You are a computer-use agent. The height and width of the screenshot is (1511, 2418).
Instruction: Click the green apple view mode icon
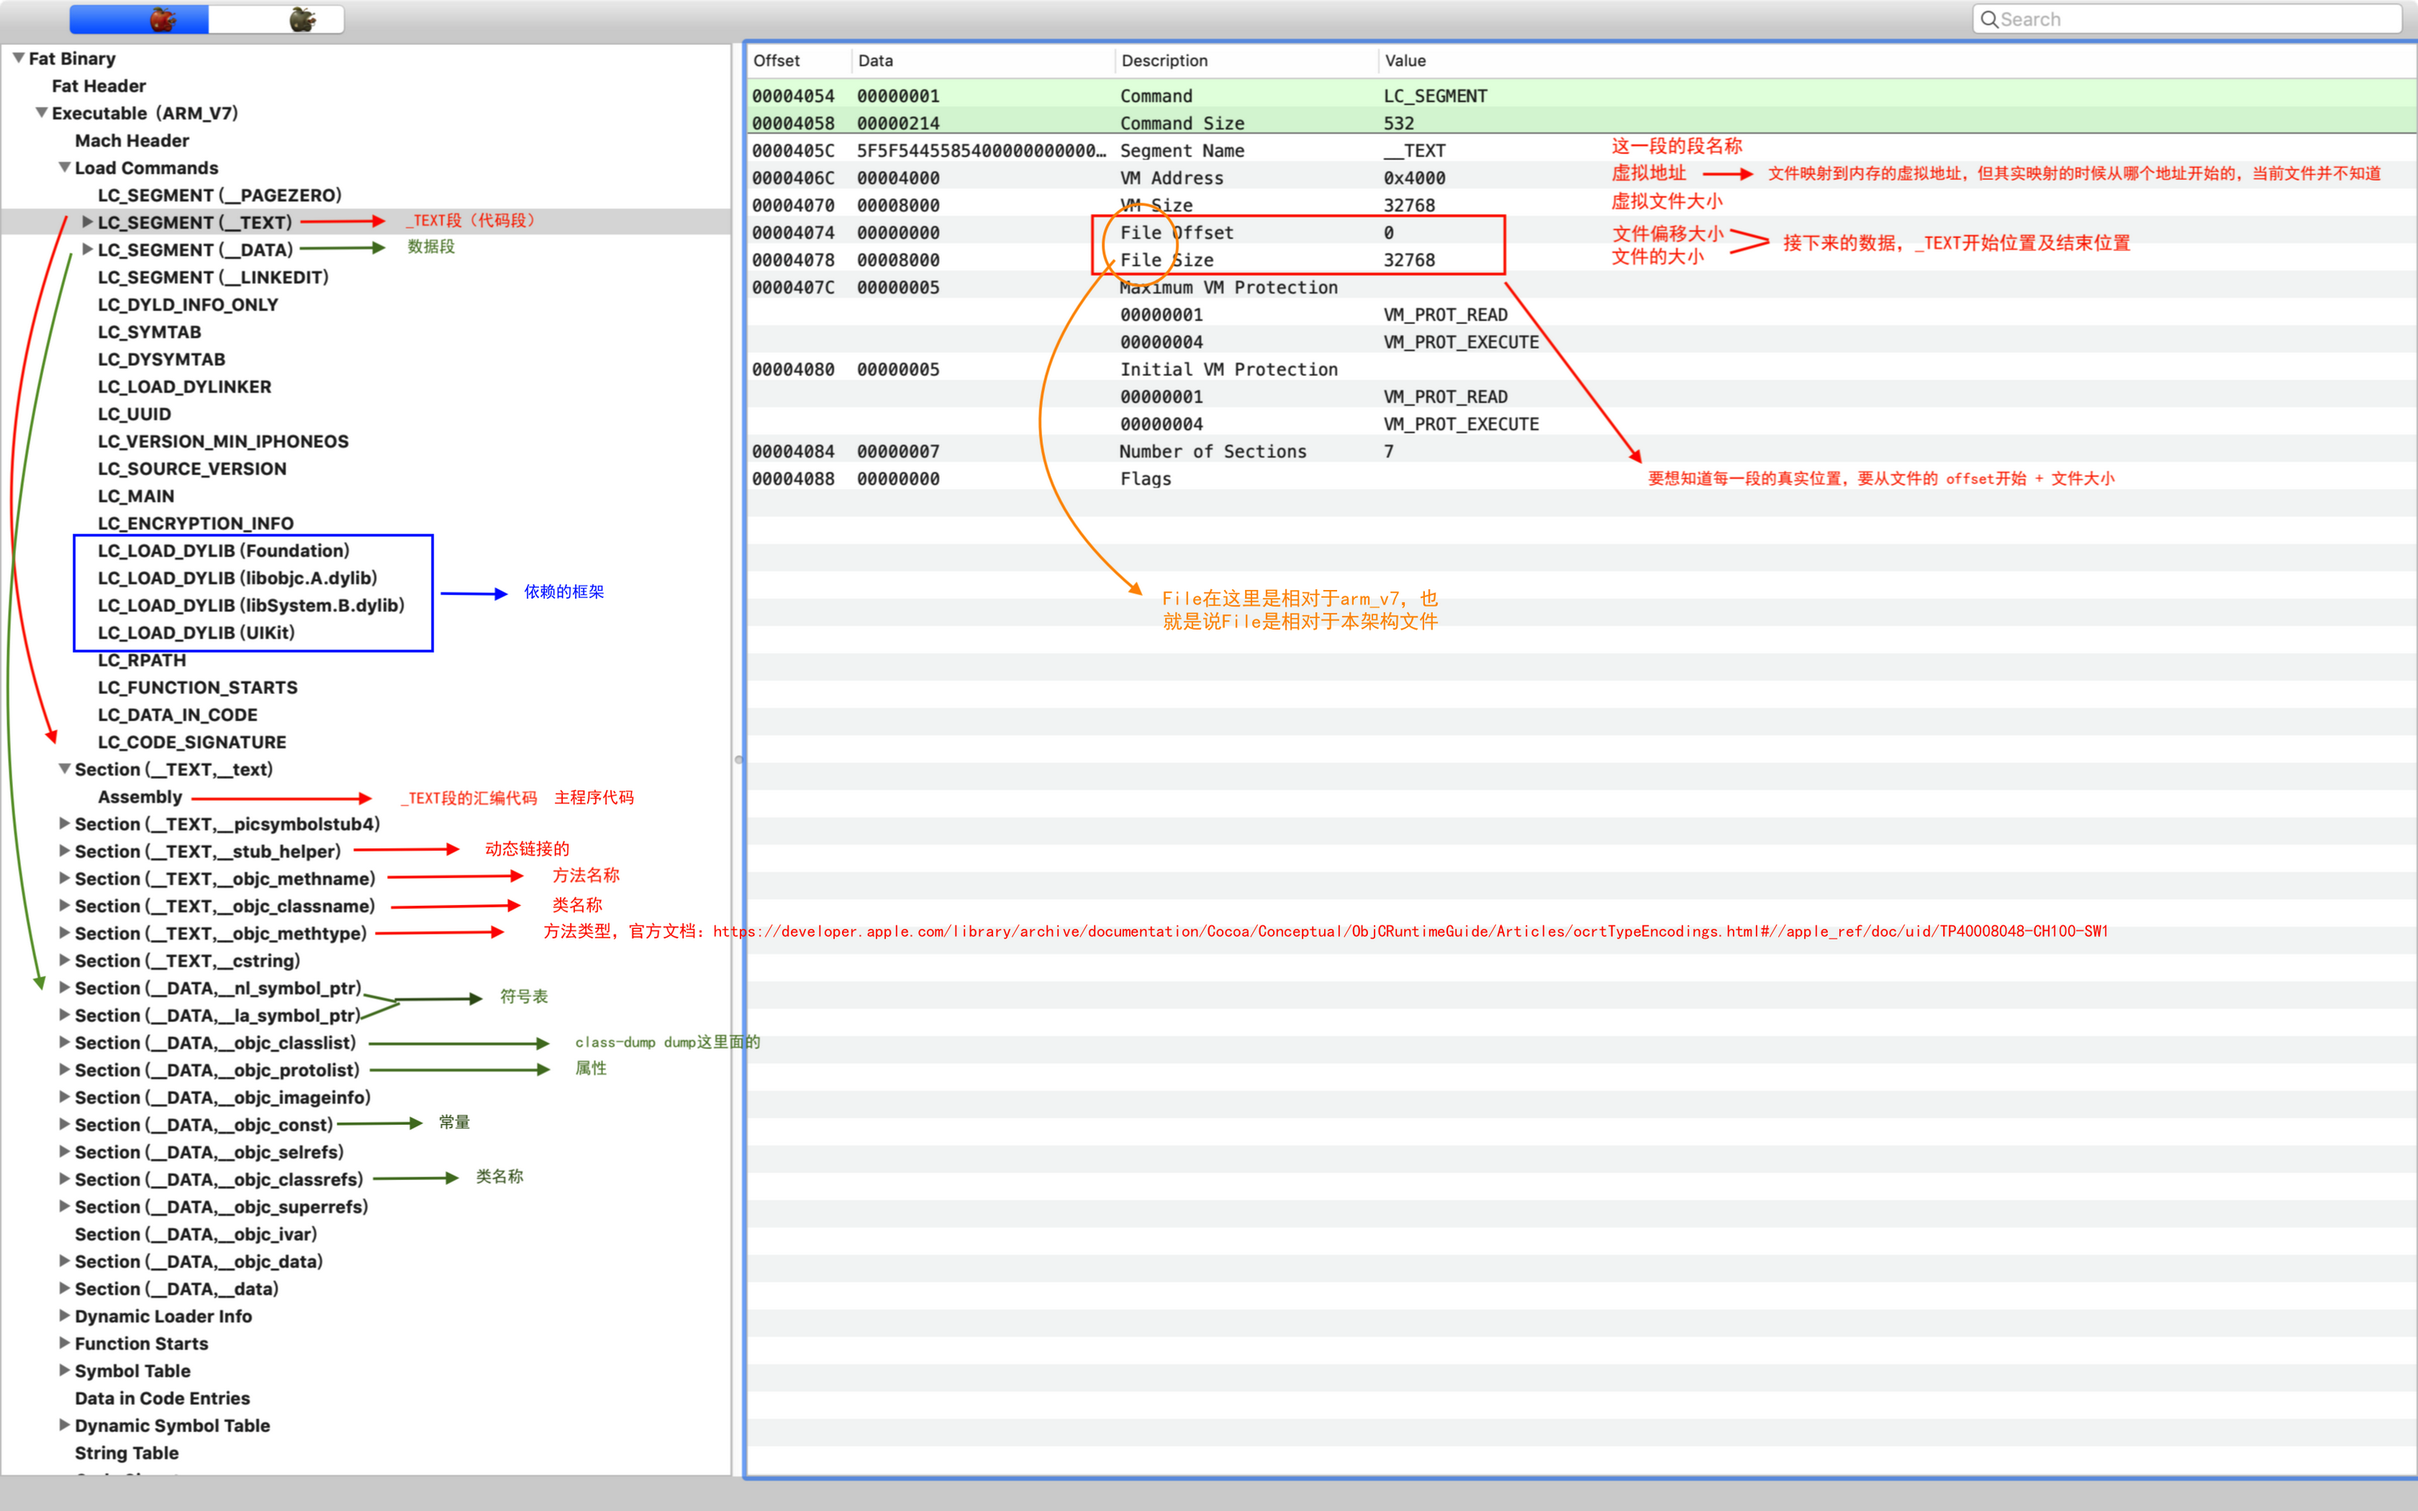tap(301, 19)
